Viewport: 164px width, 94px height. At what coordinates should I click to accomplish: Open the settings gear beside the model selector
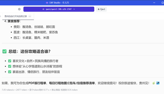click(x=19, y=9)
